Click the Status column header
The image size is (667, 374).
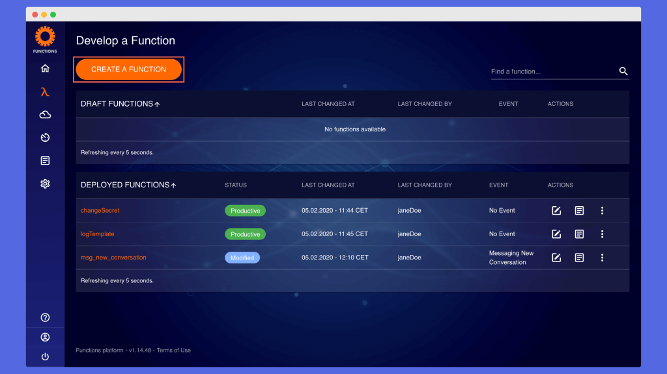236,185
